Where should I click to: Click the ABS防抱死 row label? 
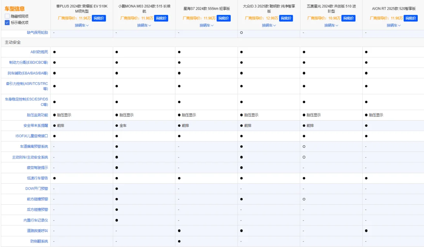click(39, 52)
